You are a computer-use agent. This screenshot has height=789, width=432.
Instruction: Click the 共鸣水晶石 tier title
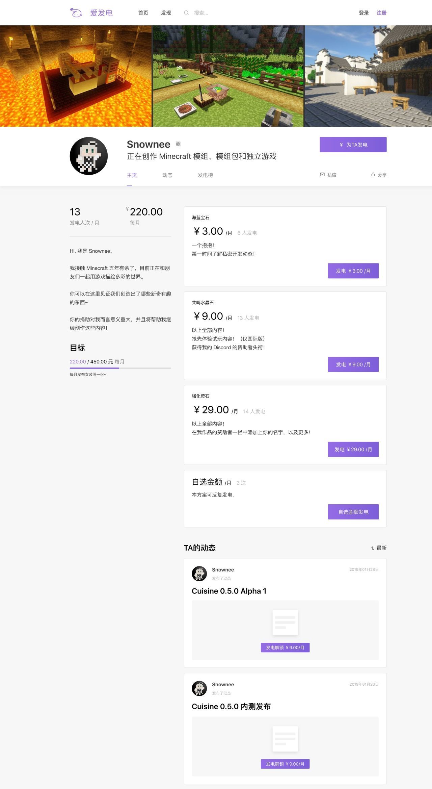[x=202, y=303]
